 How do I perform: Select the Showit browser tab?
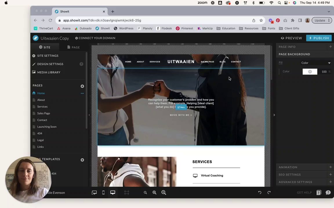tap(80, 12)
